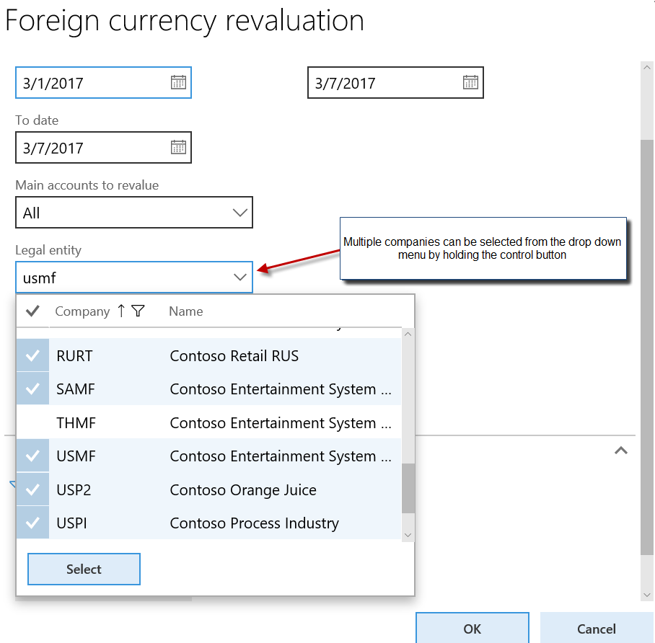Uncheck the USP2 company row

32,489
